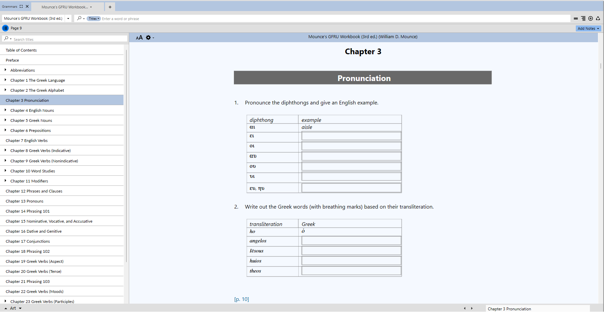Click the answer box for diphthong αυ
This screenshot has height=312, width=604.
[351, 156]
